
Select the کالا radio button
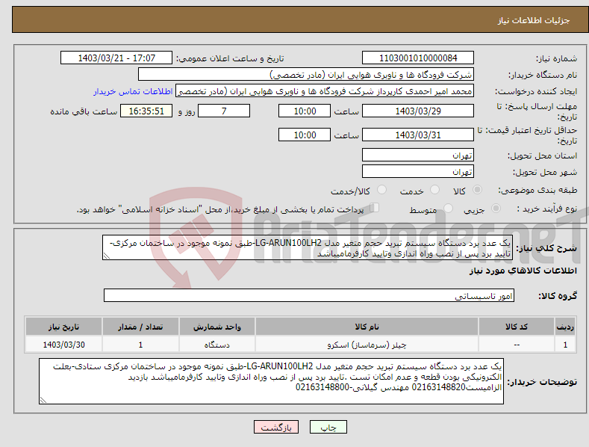(477, 190)
